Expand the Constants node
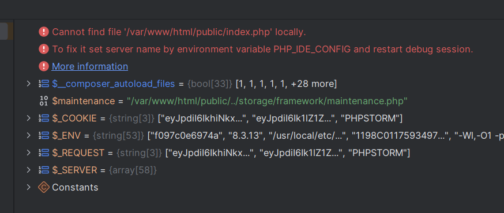 point(29,187)
